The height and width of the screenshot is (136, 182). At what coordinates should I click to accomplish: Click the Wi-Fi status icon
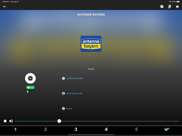[x=170, y=2]
